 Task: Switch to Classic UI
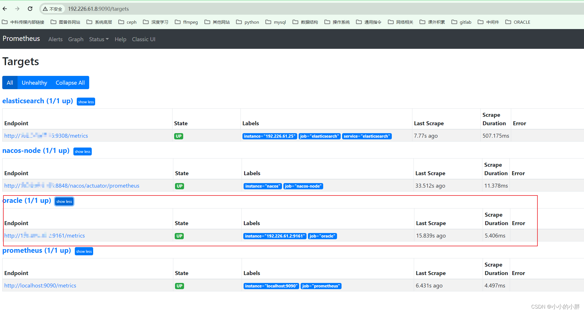(143, 39)
